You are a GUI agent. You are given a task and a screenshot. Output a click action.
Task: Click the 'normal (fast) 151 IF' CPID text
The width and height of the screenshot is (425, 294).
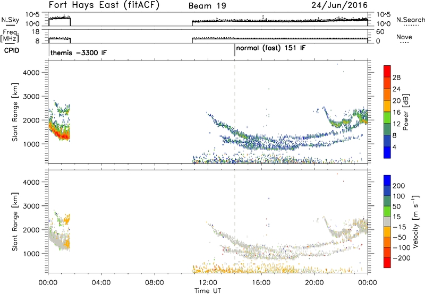click(271, 48)
